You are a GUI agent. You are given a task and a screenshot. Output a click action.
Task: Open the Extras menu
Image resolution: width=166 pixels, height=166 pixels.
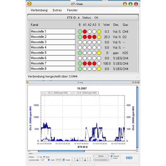pos(57,10)
